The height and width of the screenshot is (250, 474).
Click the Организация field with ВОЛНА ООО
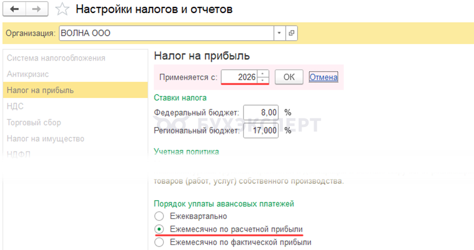pos(166,33)
